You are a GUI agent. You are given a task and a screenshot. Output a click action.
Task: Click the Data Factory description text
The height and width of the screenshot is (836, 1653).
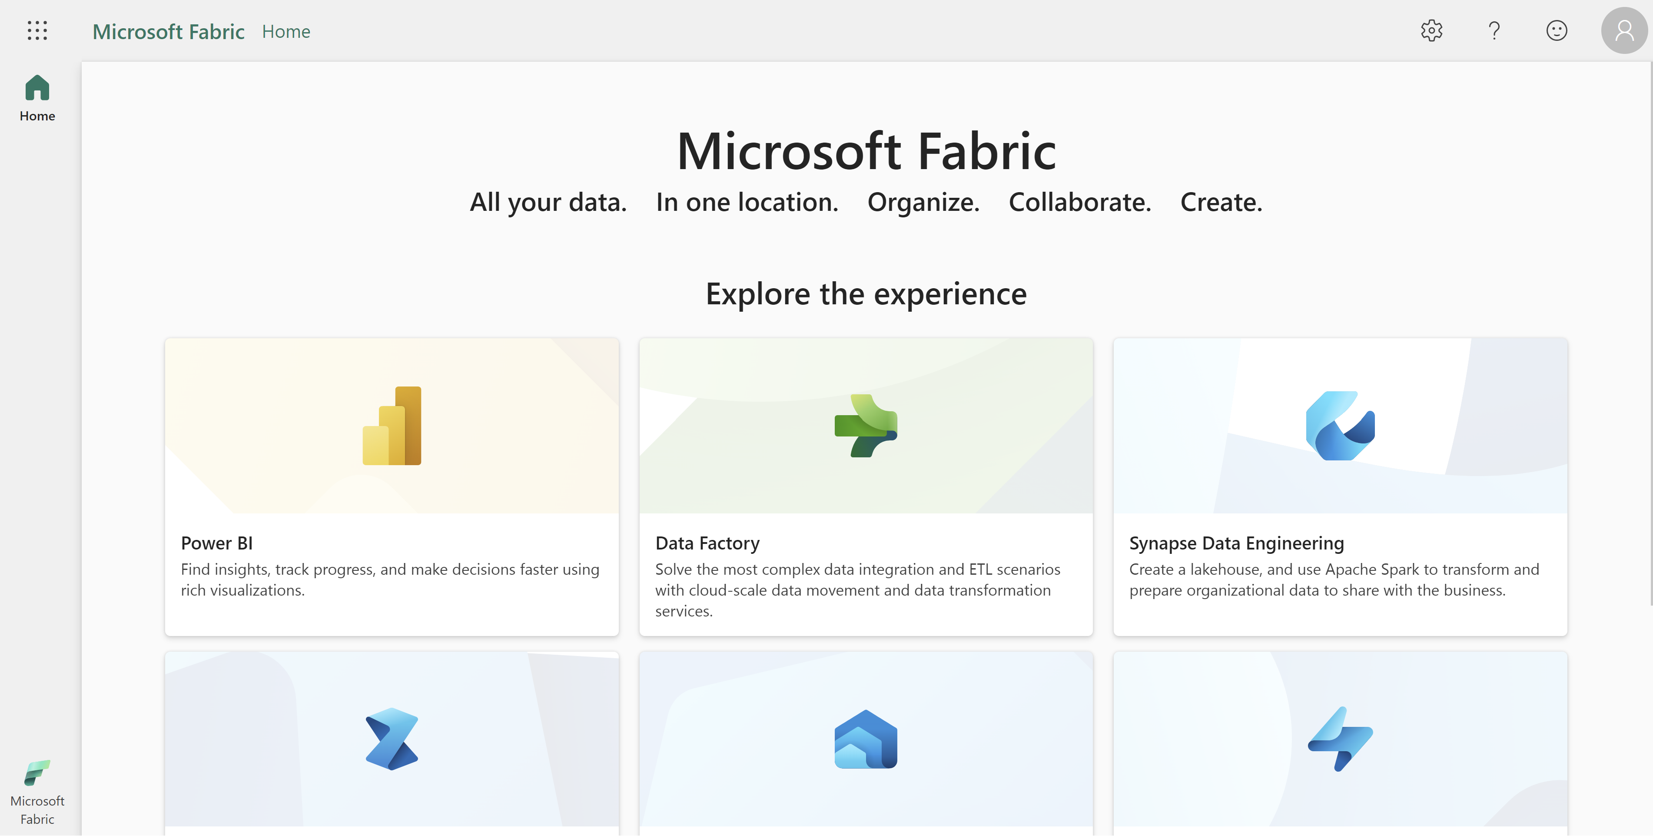coord(858,590)
